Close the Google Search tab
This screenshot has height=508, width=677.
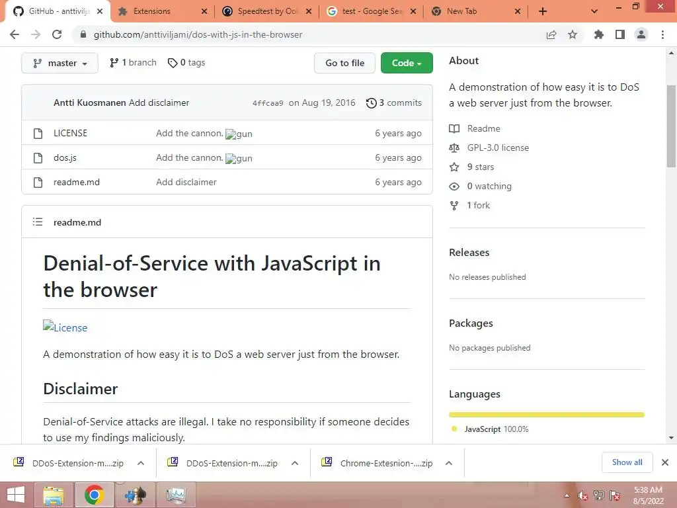point(413,11)
